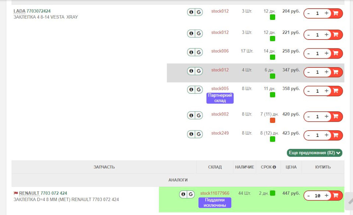Decrease quantity for the 423 руб. offer
353x215 pixels.
pos(309,135)
